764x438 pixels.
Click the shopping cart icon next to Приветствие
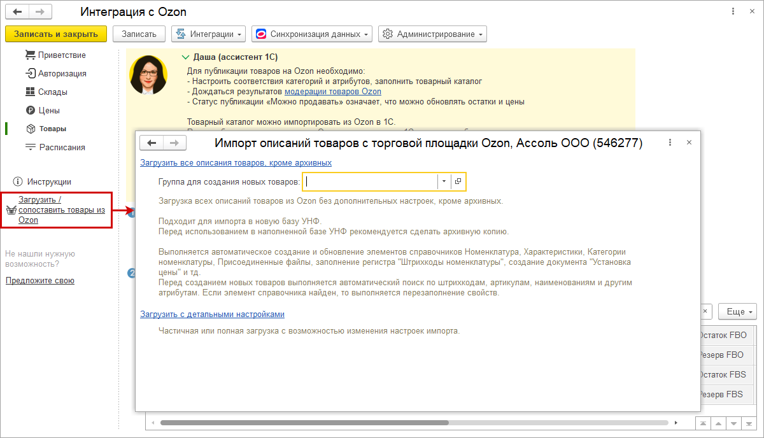tap(30, 55)
